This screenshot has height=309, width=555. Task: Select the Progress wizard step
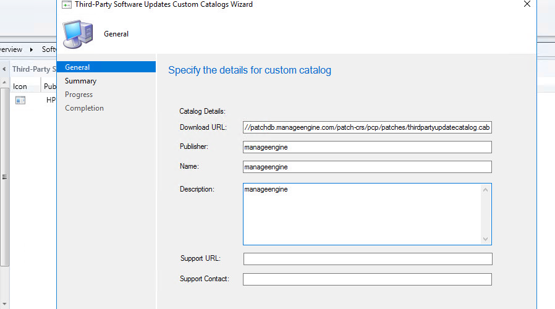tap(78, 95)
